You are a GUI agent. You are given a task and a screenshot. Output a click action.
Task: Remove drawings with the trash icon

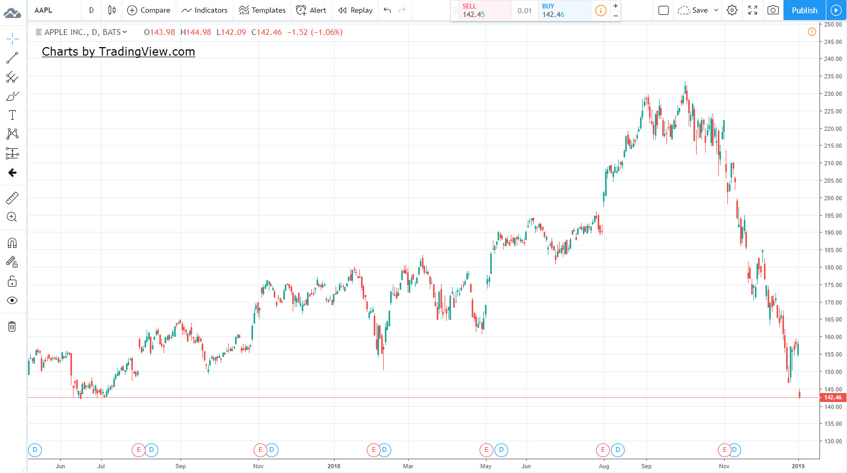pos(12,326)
